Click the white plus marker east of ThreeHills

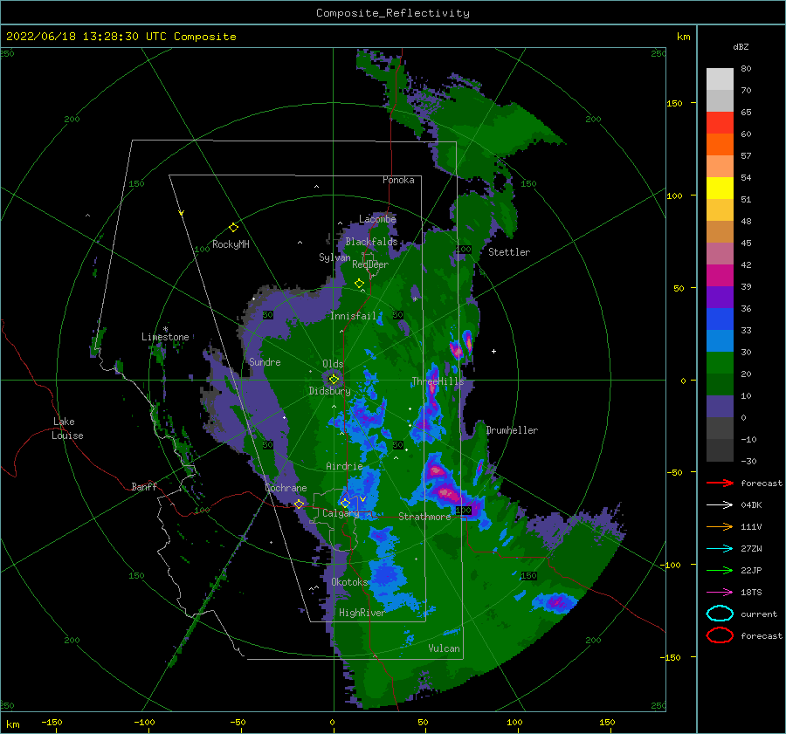[x=493, y=351]
